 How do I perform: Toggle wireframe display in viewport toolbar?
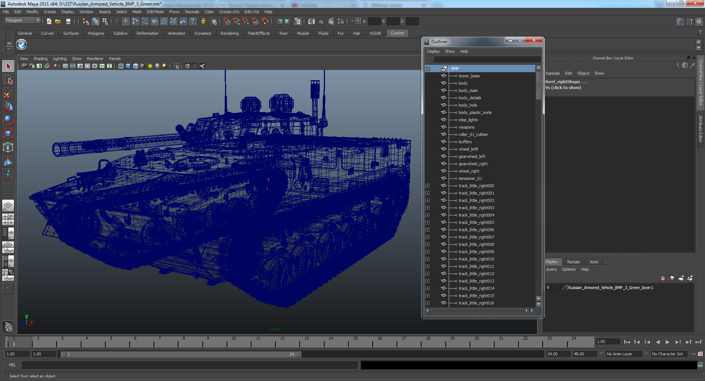121,66
